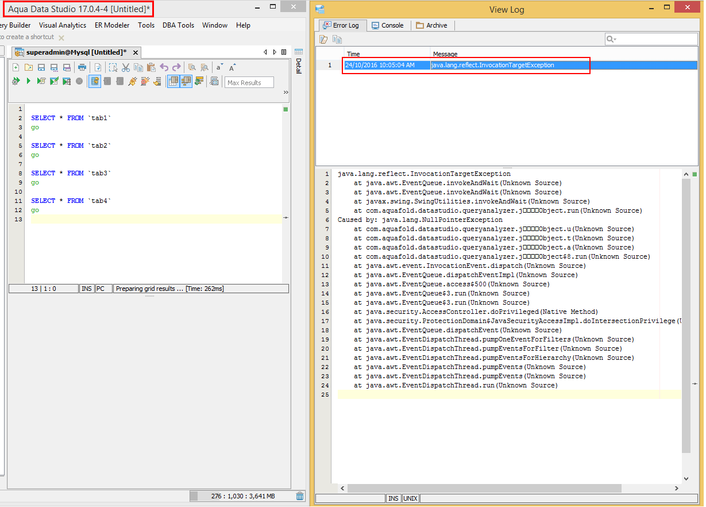The width and height of the screenshot is (706, 507).
Task: Click the Time column header
Action: [387, 54]
